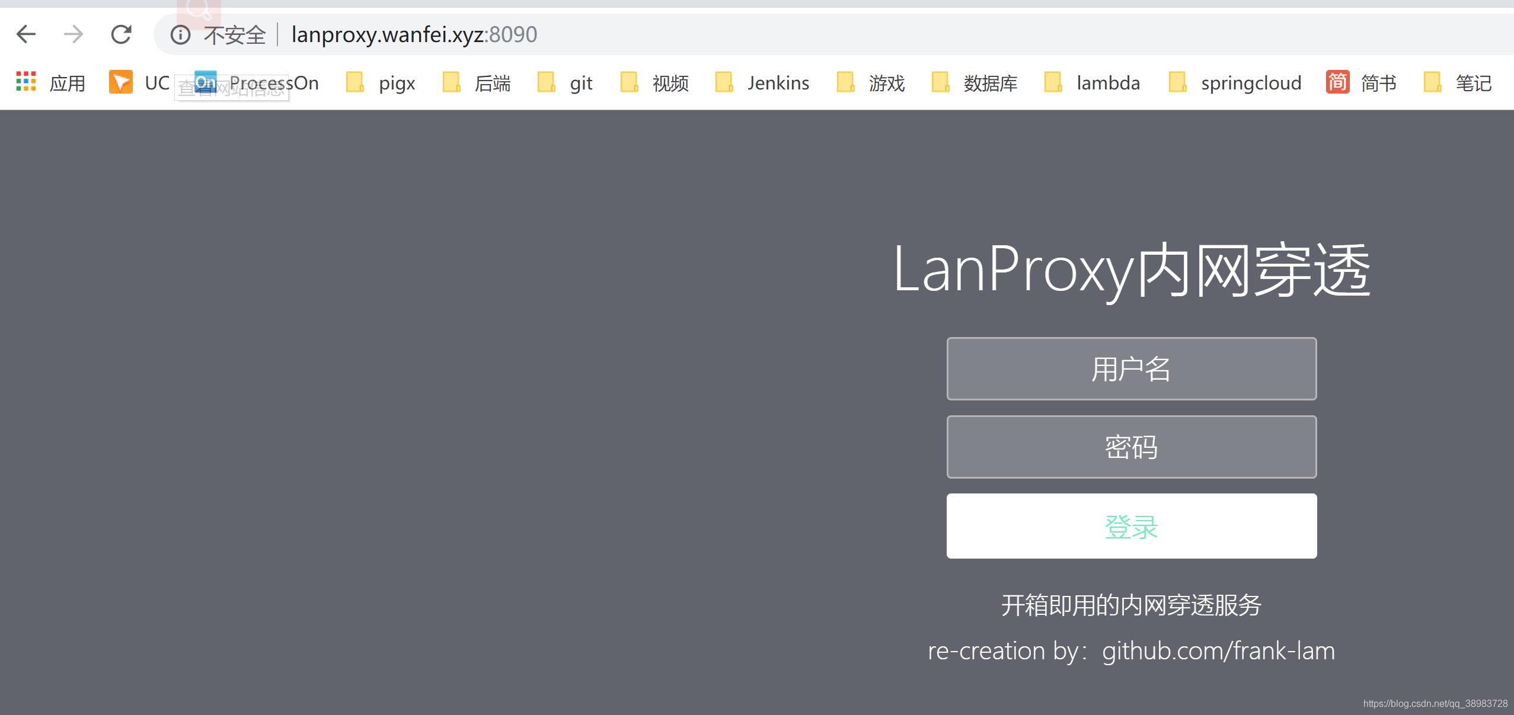
Task: Open the git bookmark folder
Action: 564,82
